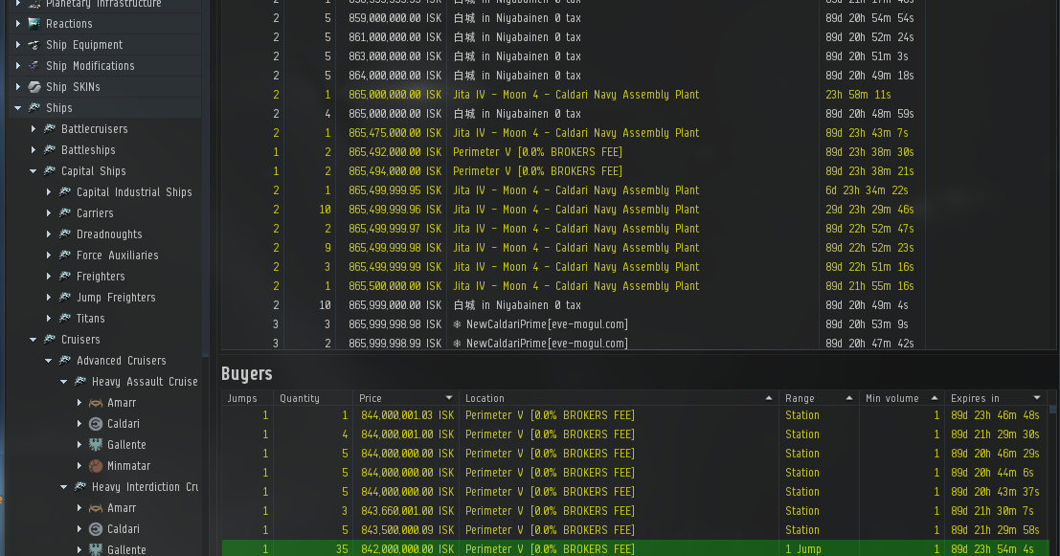
Task: Click the Dreadnoughts group icon
Action: tap(65, 234)
